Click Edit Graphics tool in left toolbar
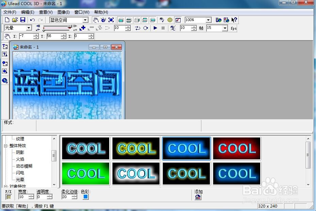The image size is (316, 211). 5,71
